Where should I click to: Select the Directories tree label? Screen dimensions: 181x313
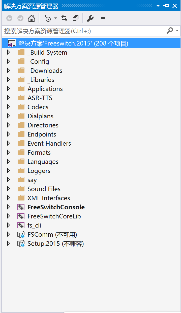[43, 125]
